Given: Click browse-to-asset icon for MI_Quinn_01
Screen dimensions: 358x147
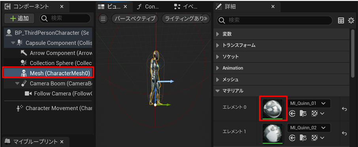Looking at the screenshot, I should point(303,113).
